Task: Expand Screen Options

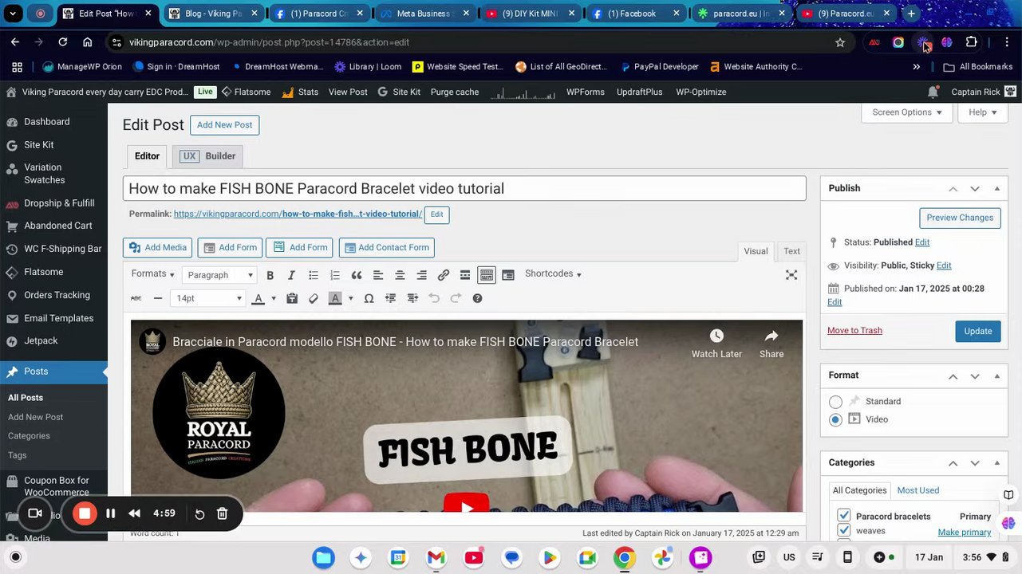Action: pos(907,112)
